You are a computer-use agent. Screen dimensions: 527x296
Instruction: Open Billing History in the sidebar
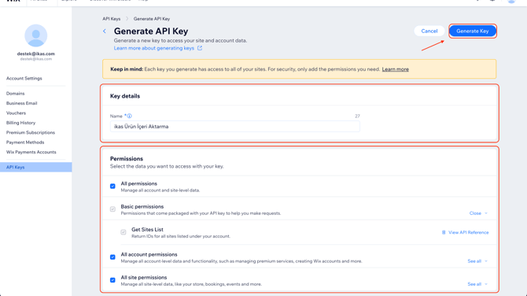20,123
